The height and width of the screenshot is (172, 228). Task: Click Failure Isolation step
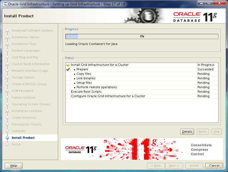23,97
